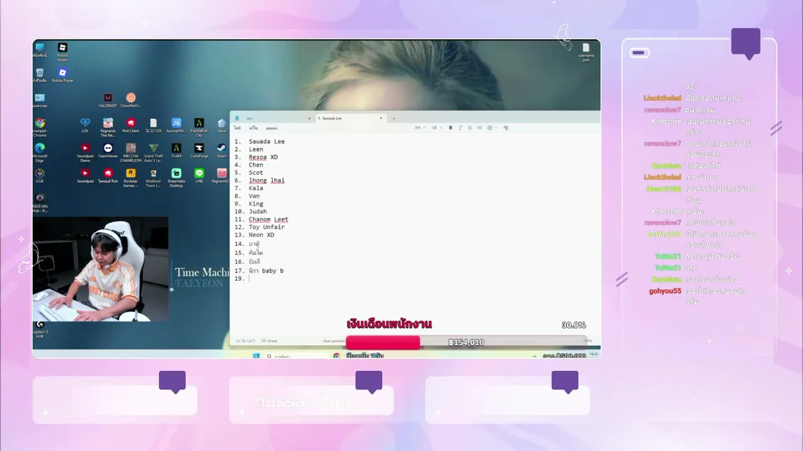The width and height of the screenshot is (803, 451).
Task: Toggle italic formatting in Notepad
Action: tap(460, 128)
